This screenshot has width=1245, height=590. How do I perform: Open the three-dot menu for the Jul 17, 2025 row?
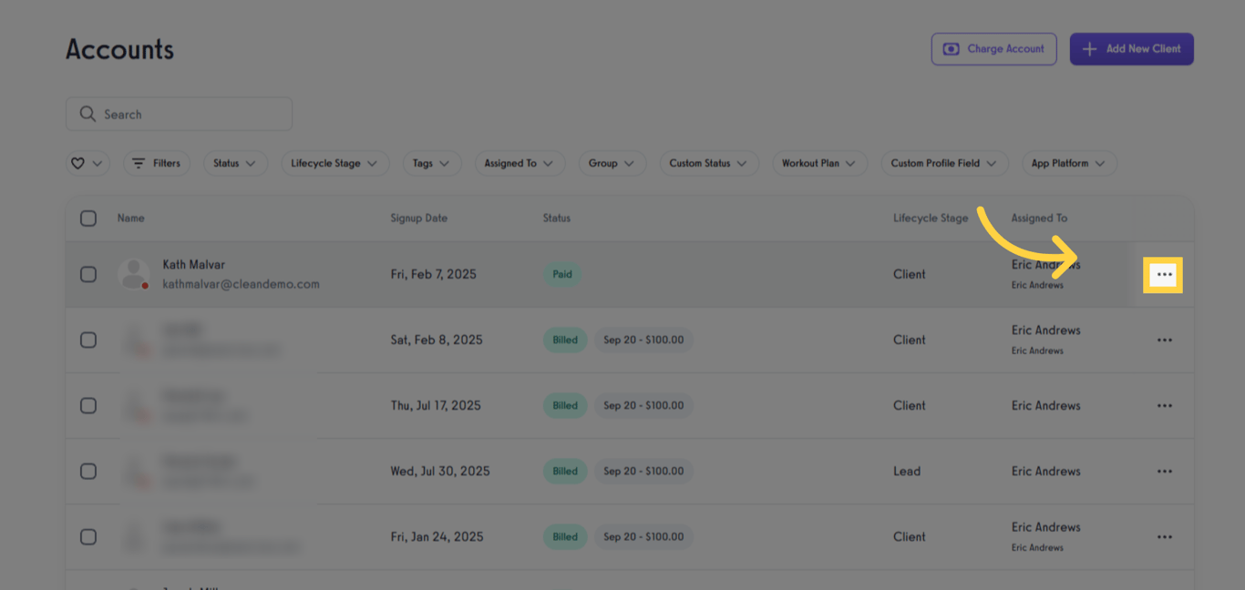1164,405
